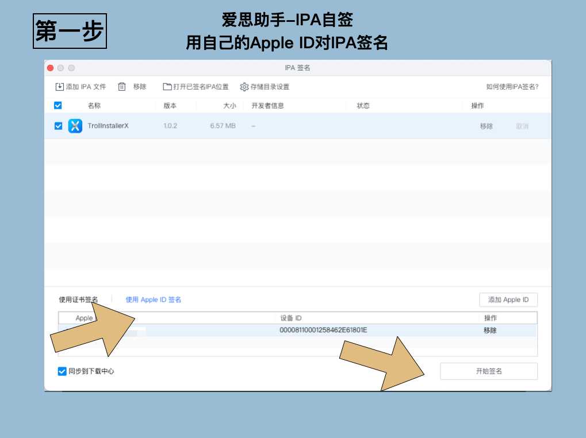Toggle the select-all checkbox in header
The height and width of the screenshot is (438, 586).
58,105
